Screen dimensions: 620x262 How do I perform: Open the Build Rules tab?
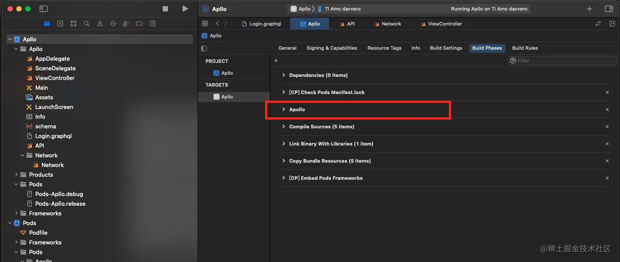pyautogui.click(x=525, y=48)
